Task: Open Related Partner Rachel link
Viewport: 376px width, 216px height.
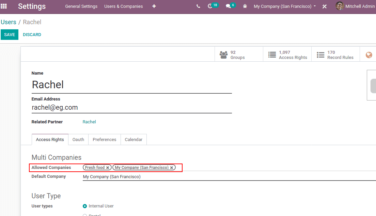Action: [x=89, y=122]
